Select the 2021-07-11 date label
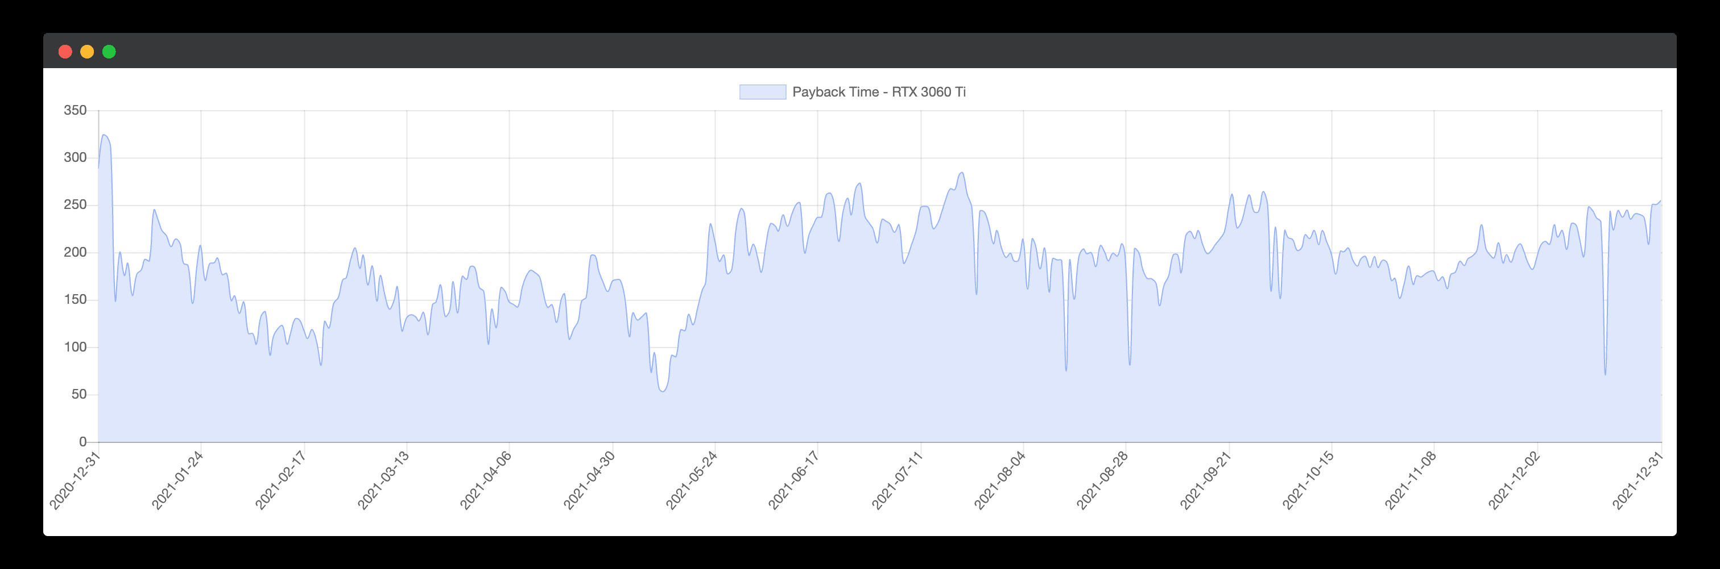The height and width of the screenshot is (569, 1720). 897,480
